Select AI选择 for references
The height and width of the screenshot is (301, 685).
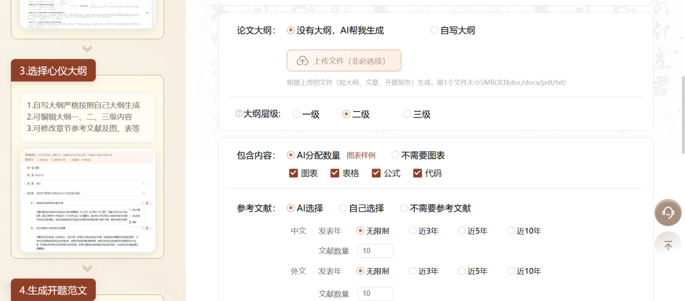pos(305,208)
